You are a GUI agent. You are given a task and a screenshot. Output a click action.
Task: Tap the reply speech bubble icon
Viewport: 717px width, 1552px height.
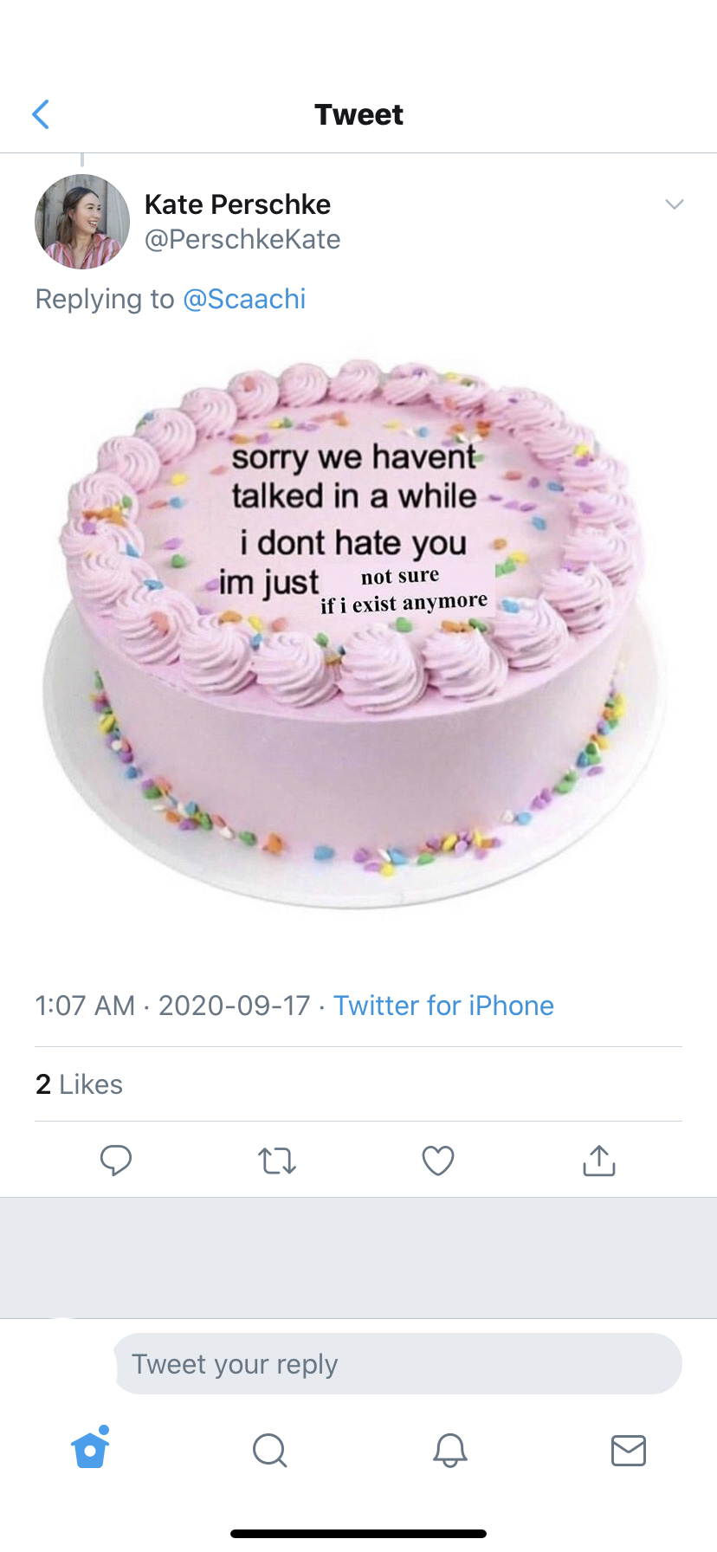click(116, 1160)
